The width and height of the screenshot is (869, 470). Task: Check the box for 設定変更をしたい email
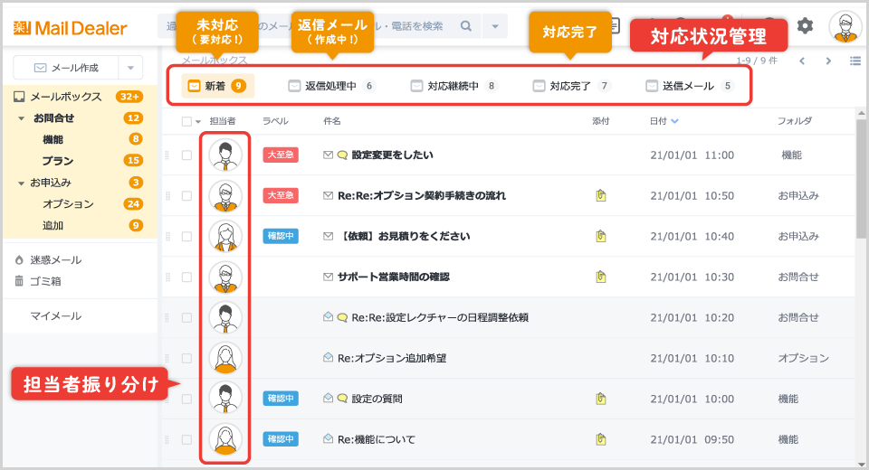pos(186,155)
